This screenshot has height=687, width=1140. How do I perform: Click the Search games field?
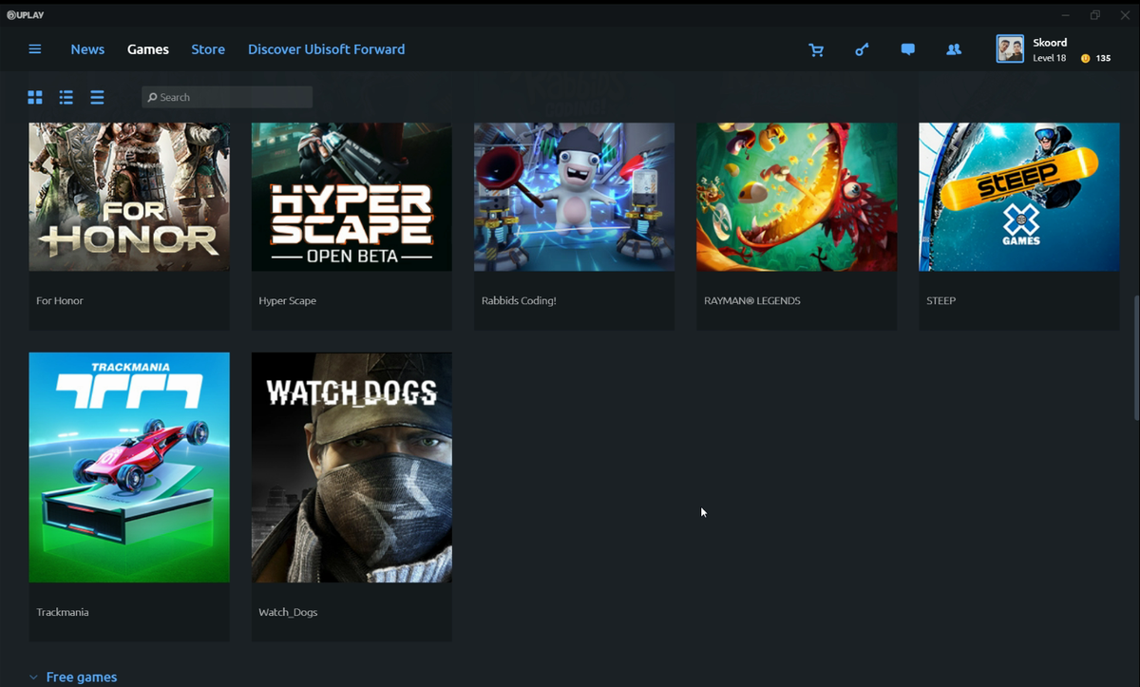[x=227, y=97]
